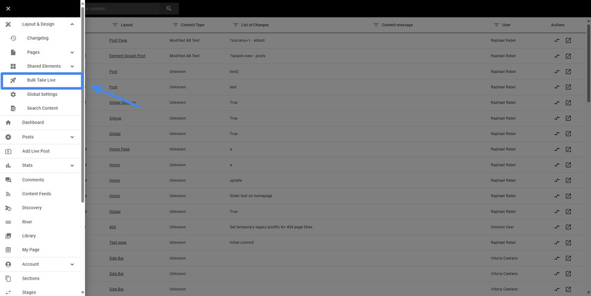Expand the Shared Elements submenu

pos(72,66)
